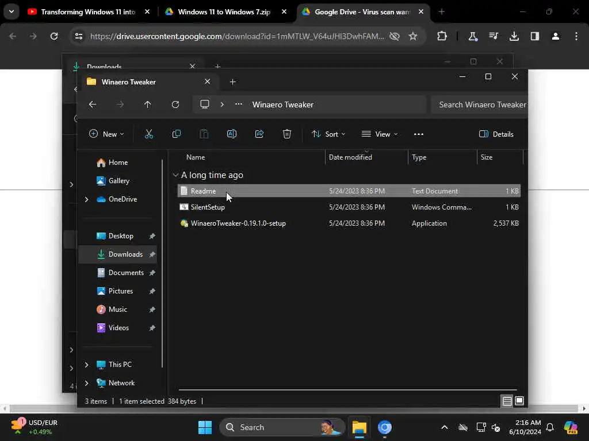Open Copilot preview icon in taskbar
The height and width of the screenshot is (441, 589).
point(571,427)
